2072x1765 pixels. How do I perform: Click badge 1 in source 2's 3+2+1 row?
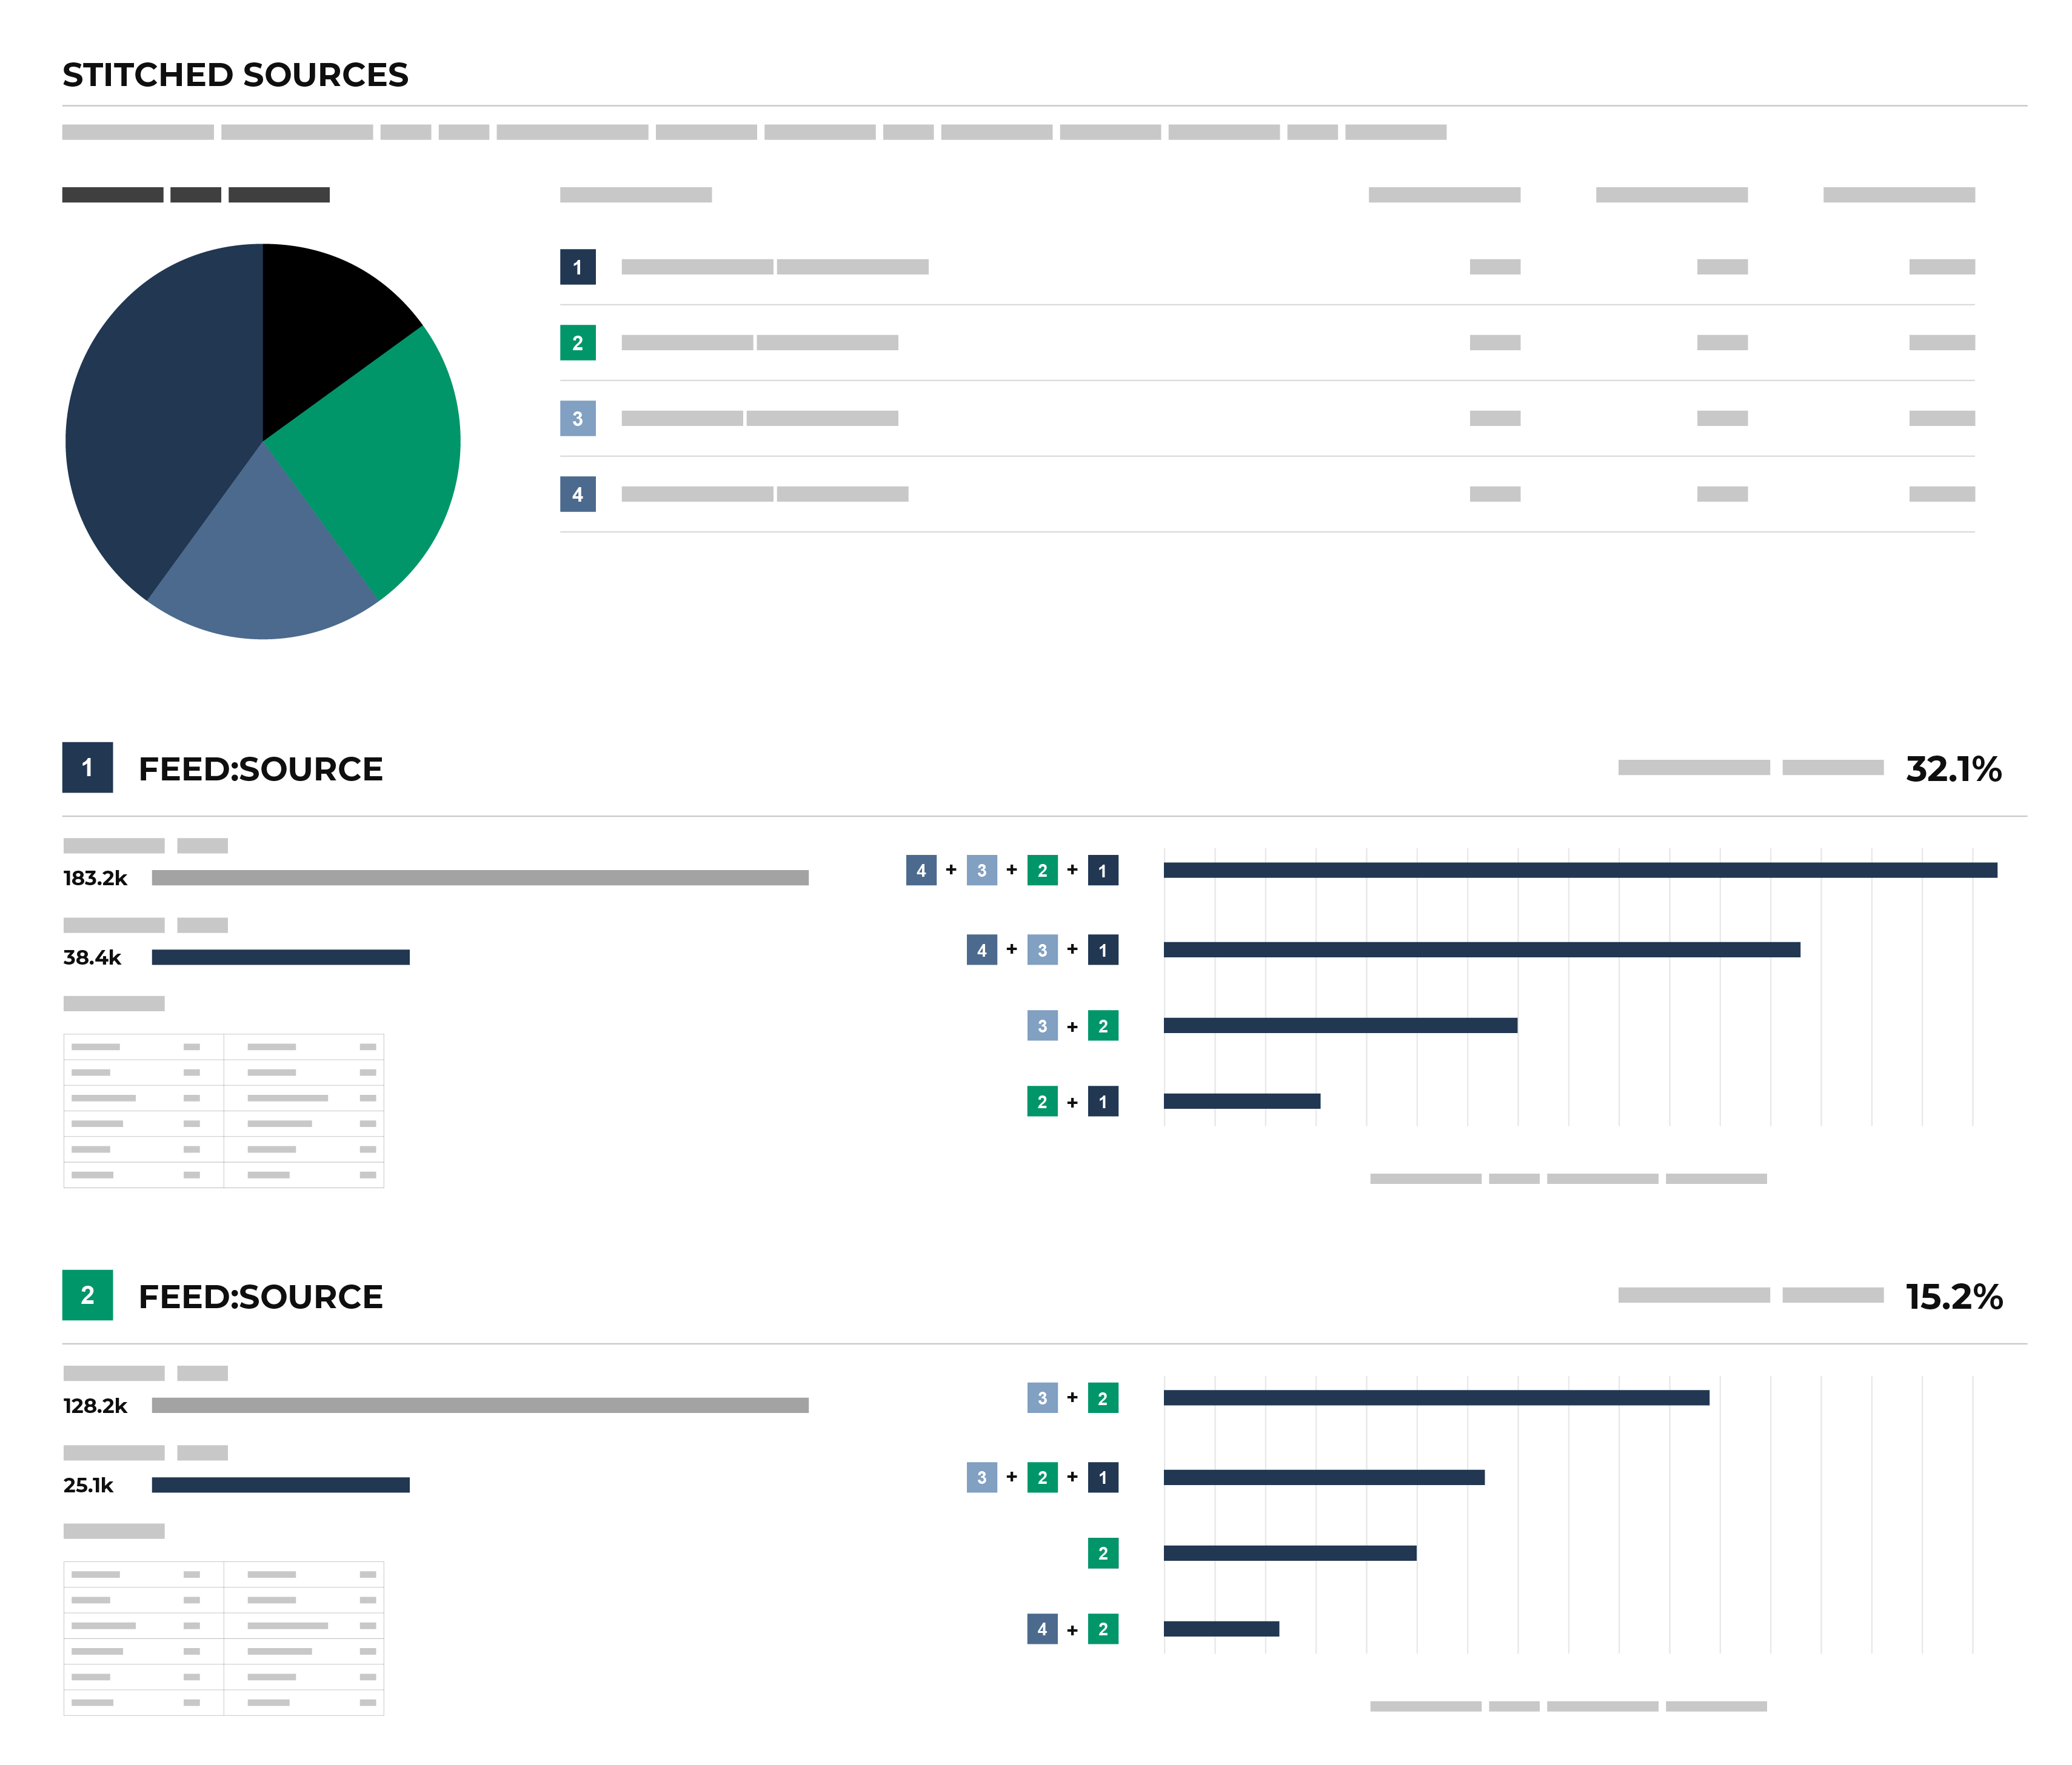[1103, 1477]
